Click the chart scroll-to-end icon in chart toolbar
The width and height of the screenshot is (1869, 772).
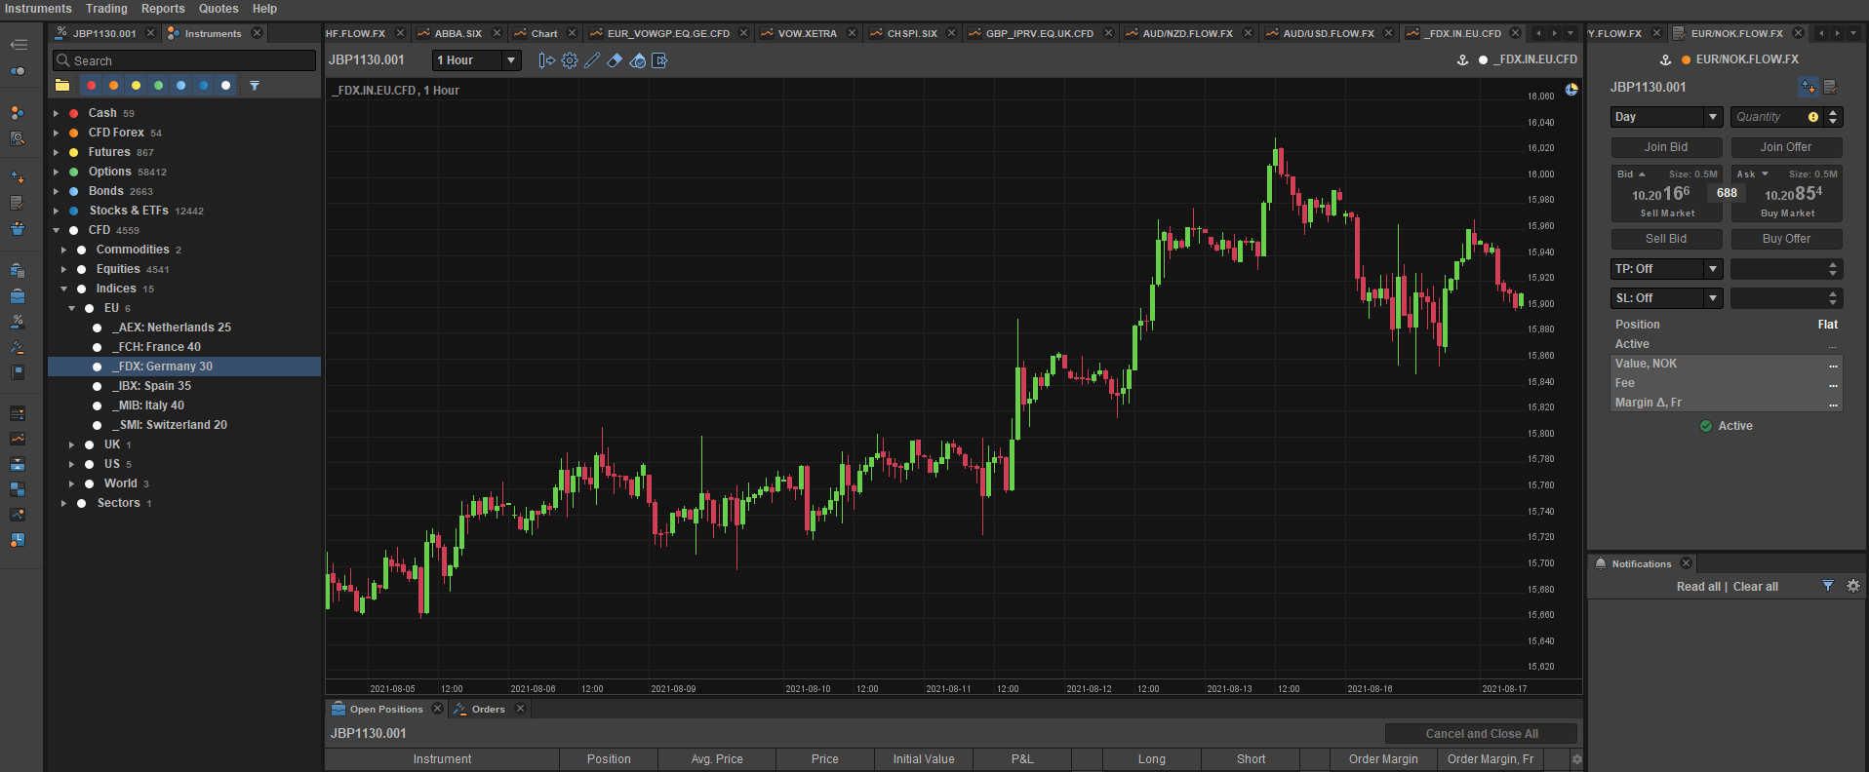546,60
